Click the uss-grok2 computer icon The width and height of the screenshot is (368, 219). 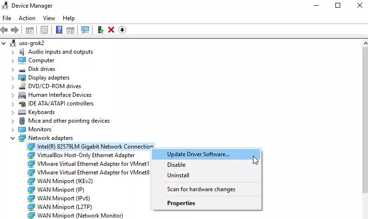[12, 43]
